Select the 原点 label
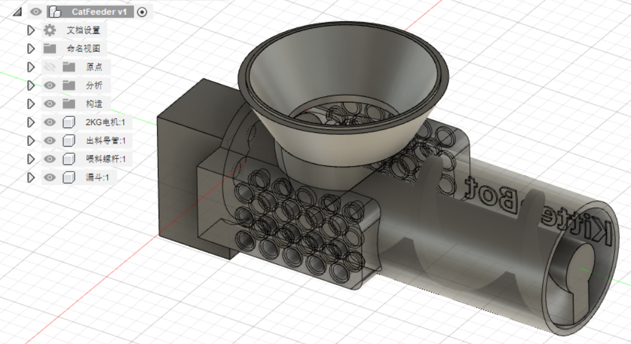Viewport: 631px width, 344px height. click(x=94, y=67)
